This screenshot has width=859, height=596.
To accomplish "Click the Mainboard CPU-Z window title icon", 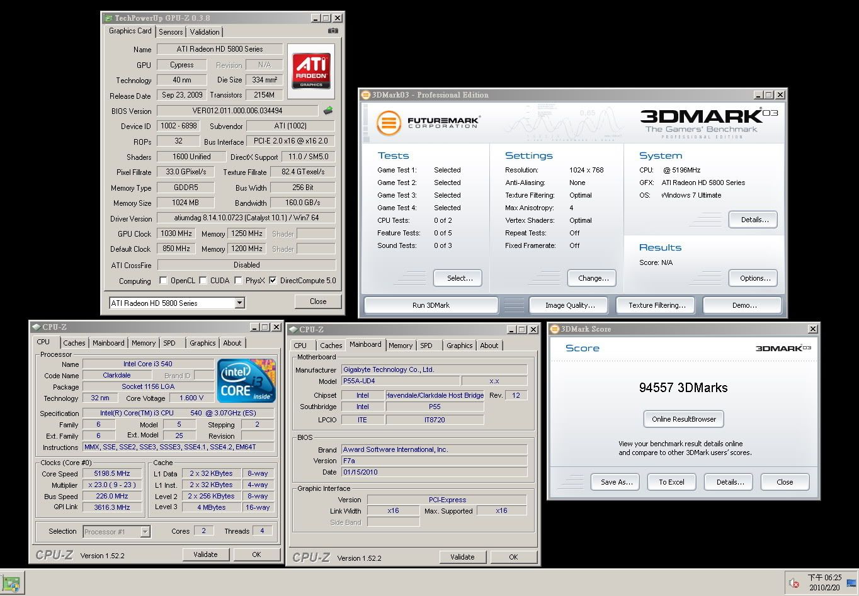I will (x=293, y=330).
